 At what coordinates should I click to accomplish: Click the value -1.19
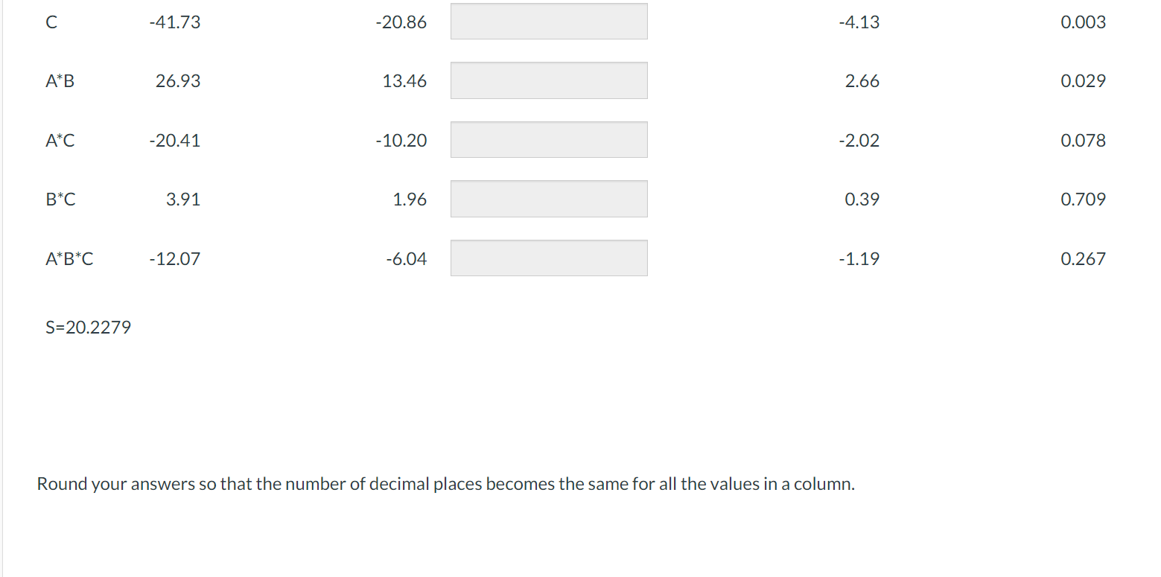(x=859, y=258)
